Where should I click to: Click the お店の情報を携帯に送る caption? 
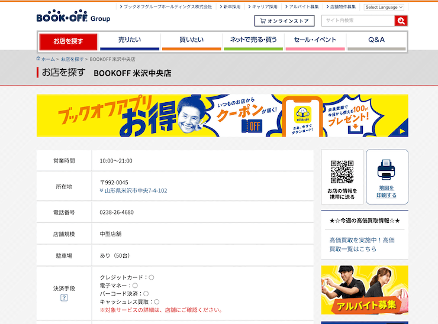[x=342, y=194]
